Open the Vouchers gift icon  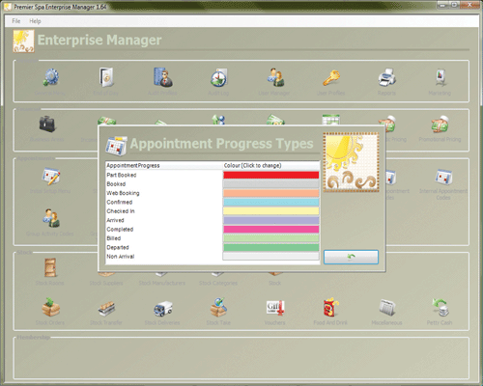click(275, 308)
